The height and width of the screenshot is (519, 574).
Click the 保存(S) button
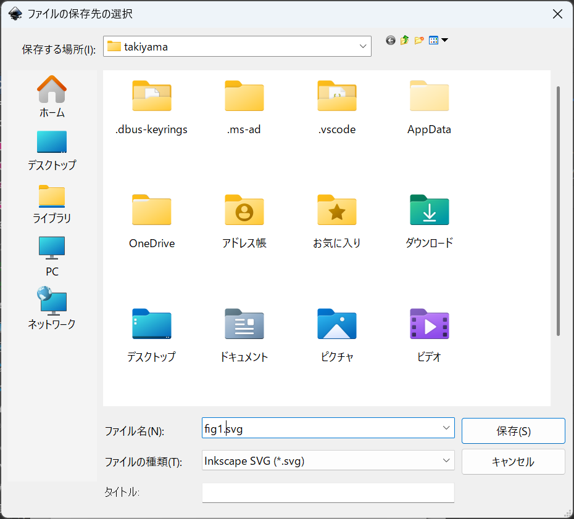click(x=513, y=431)
